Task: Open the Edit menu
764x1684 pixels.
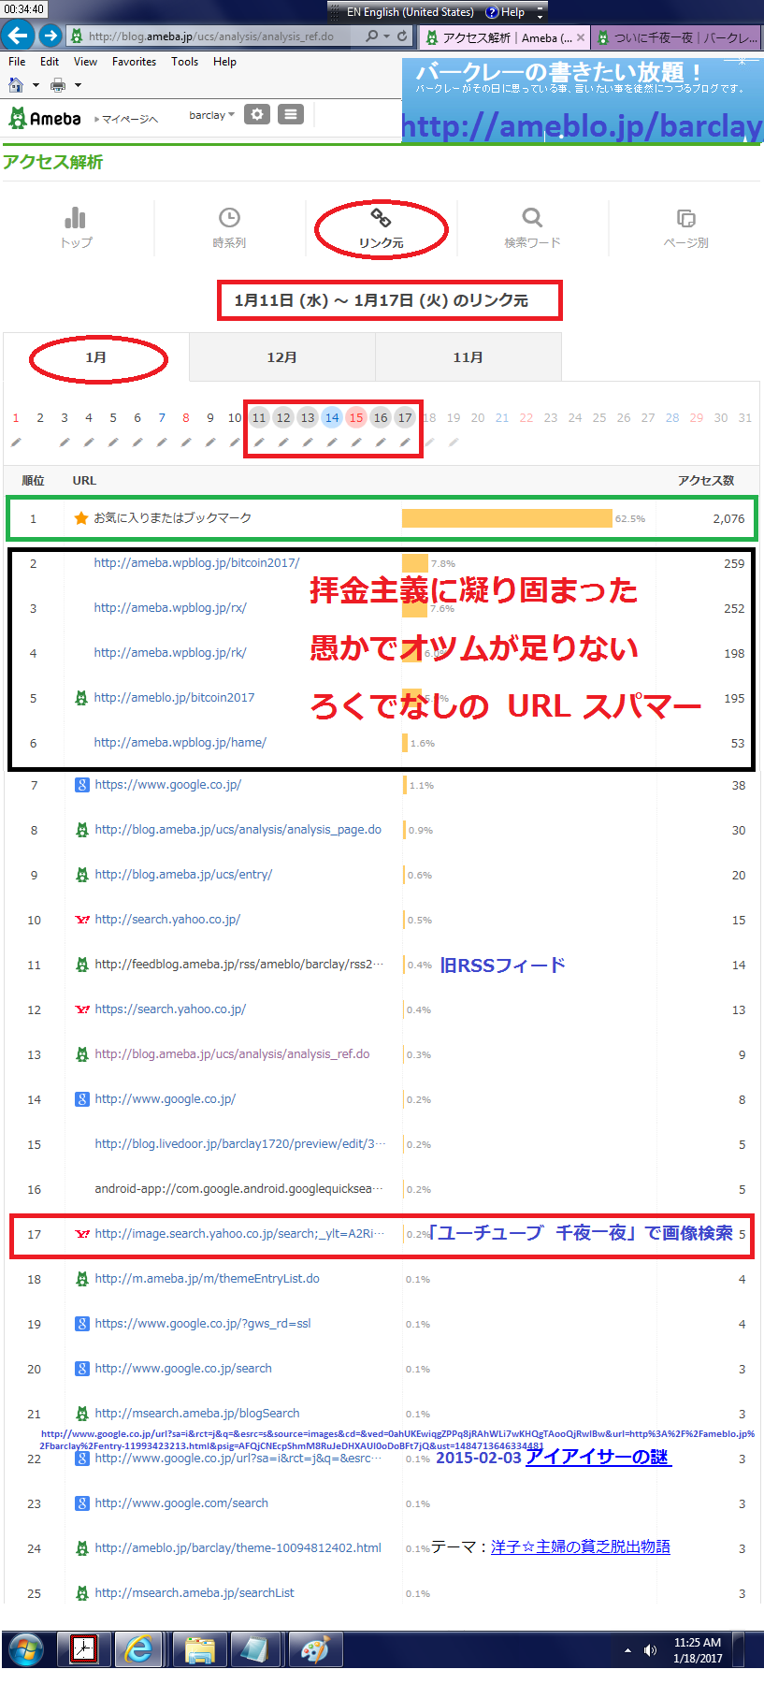Action: coord(50,62)
